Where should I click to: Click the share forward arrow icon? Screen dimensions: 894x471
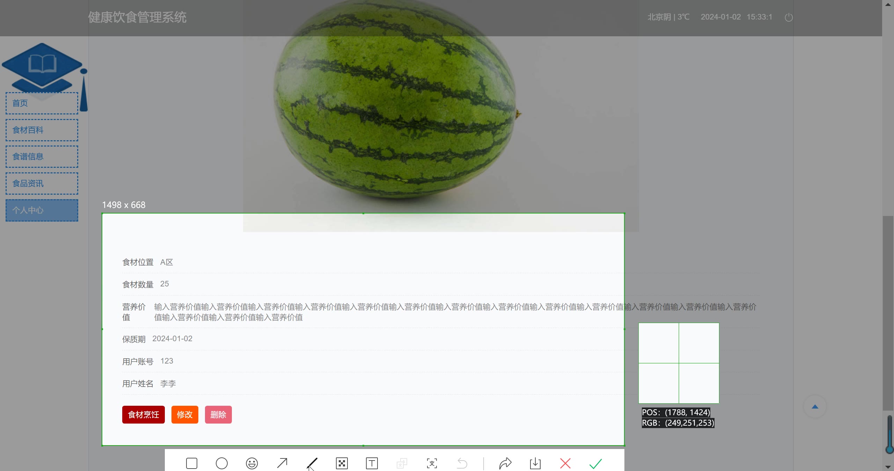[505, 463]
